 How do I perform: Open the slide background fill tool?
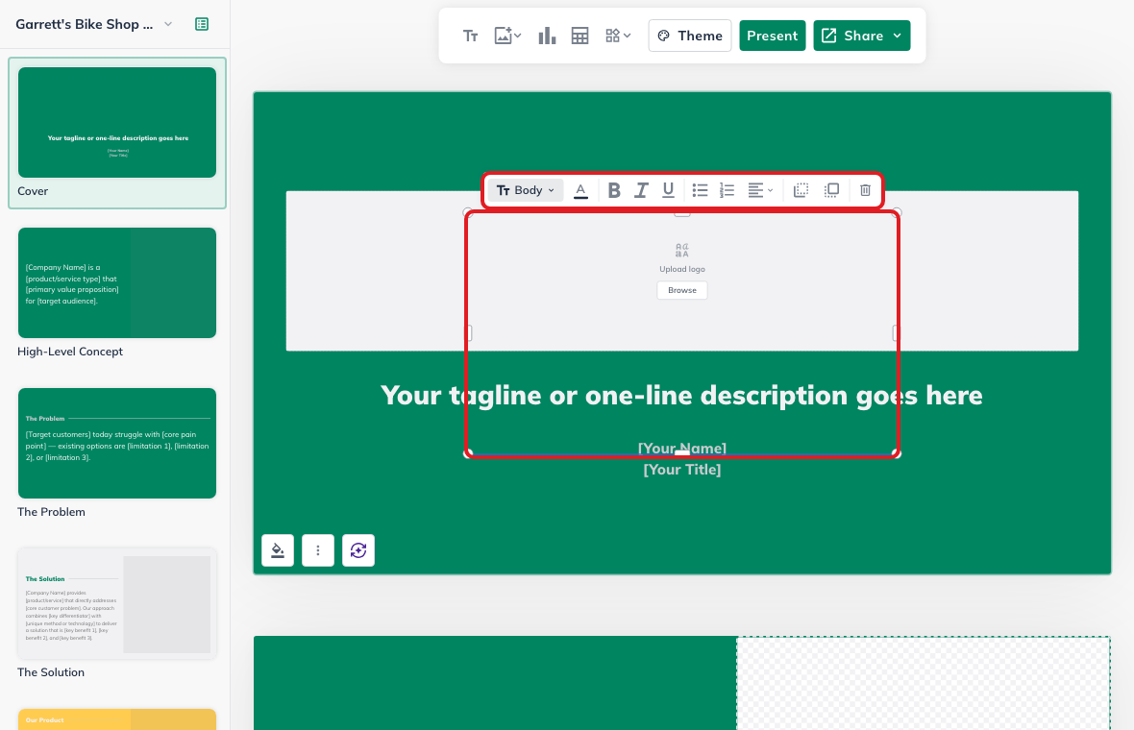point(278,550)
